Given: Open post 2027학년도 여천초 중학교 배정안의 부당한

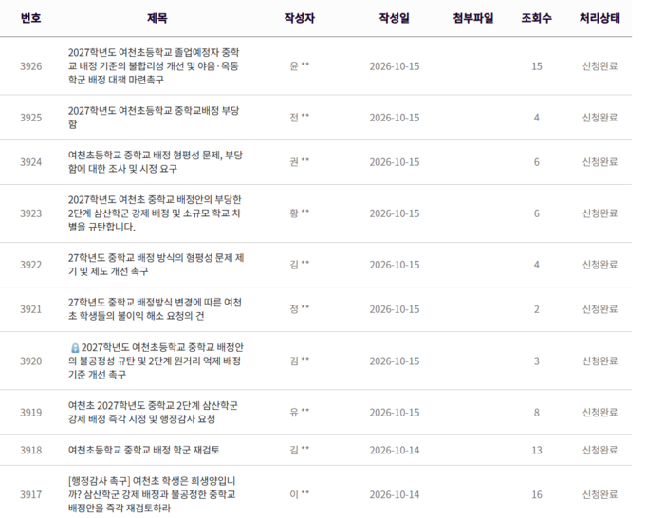Looking at the screenshot, I should (155, 213).
